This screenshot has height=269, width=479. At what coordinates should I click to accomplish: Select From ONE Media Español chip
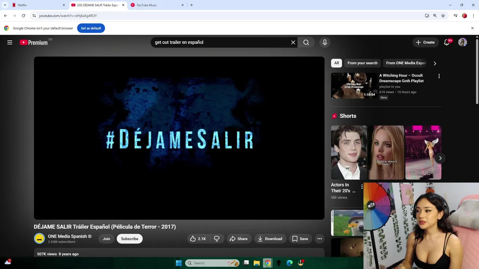click(406, 63)
